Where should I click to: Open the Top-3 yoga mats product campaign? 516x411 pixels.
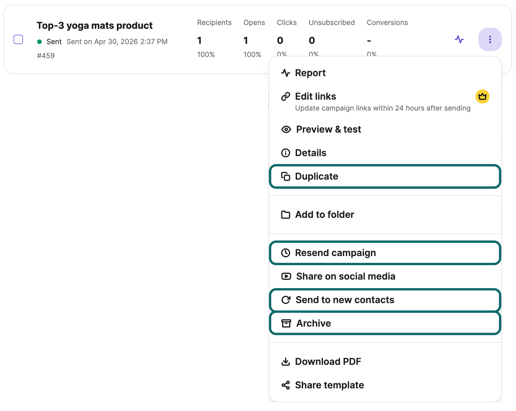coord(94,26)
